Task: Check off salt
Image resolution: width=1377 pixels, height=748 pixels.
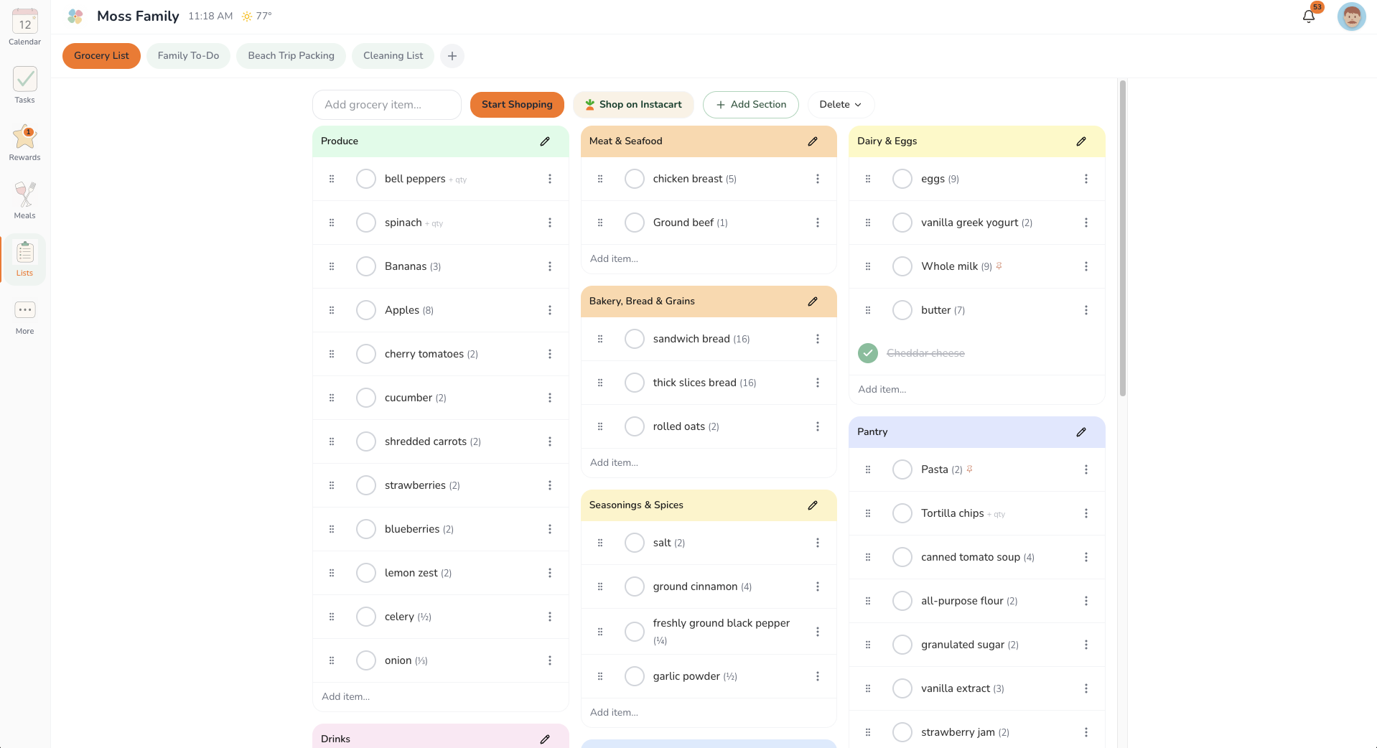Action: click(635, 543)
